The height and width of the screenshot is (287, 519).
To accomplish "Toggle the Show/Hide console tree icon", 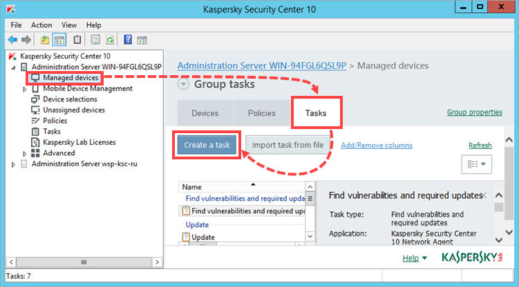I will 59,40.
